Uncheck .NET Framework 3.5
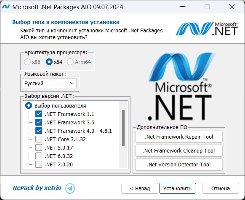 point(39,122)
